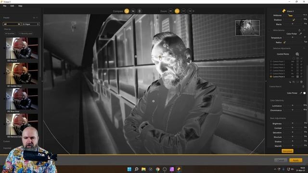Expand the Imported presets section

click(x=7, y=148)
